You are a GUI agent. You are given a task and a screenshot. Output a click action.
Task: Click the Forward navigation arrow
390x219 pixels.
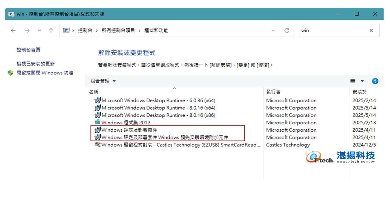27,30
